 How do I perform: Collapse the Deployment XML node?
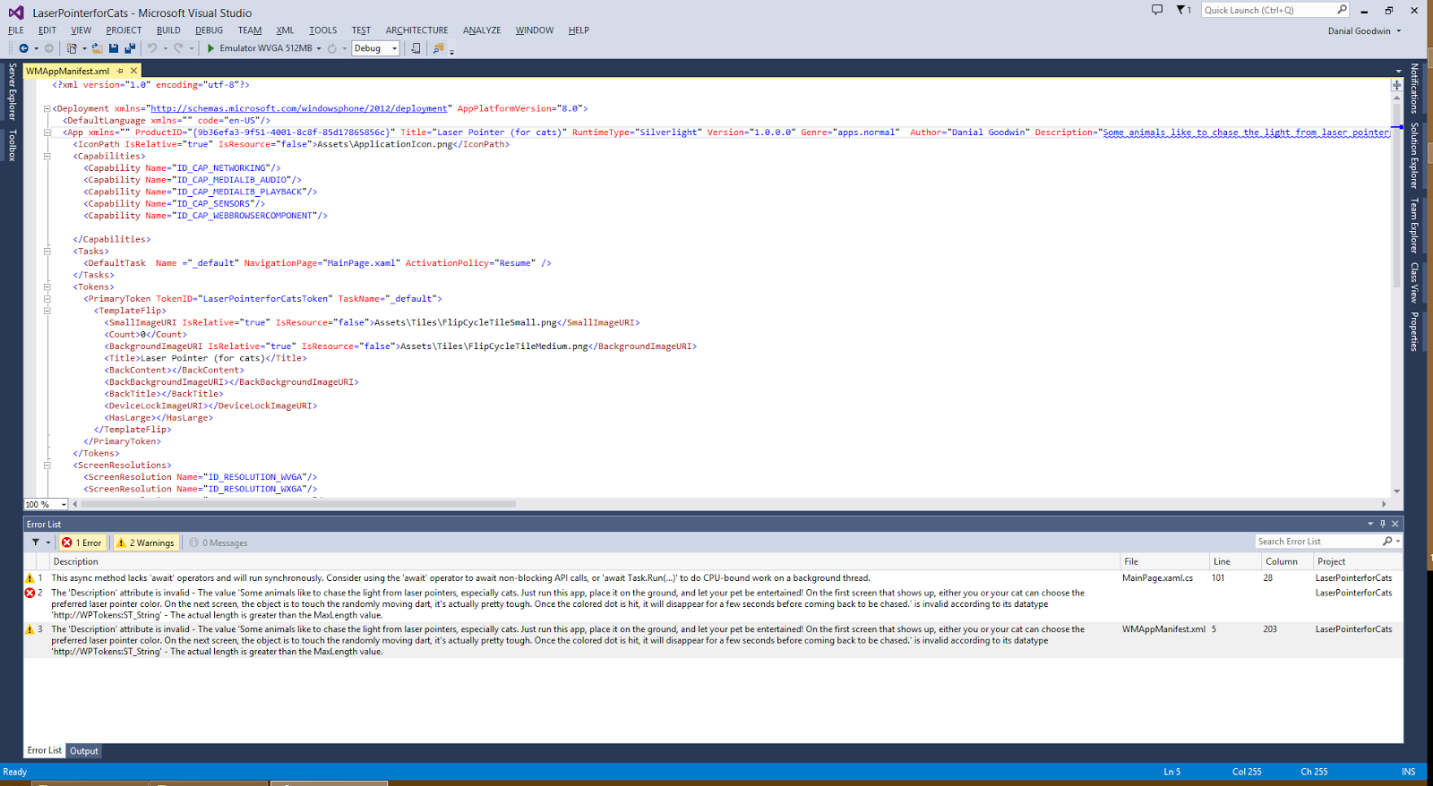coord(47,108)
